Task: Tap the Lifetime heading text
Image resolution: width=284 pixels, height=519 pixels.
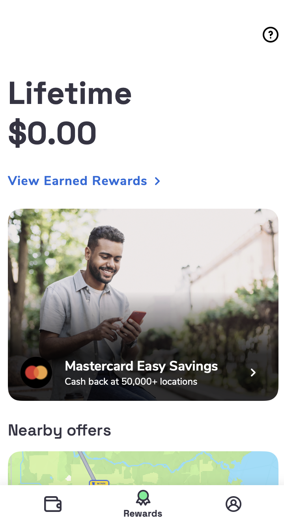Action: point(70,93)
